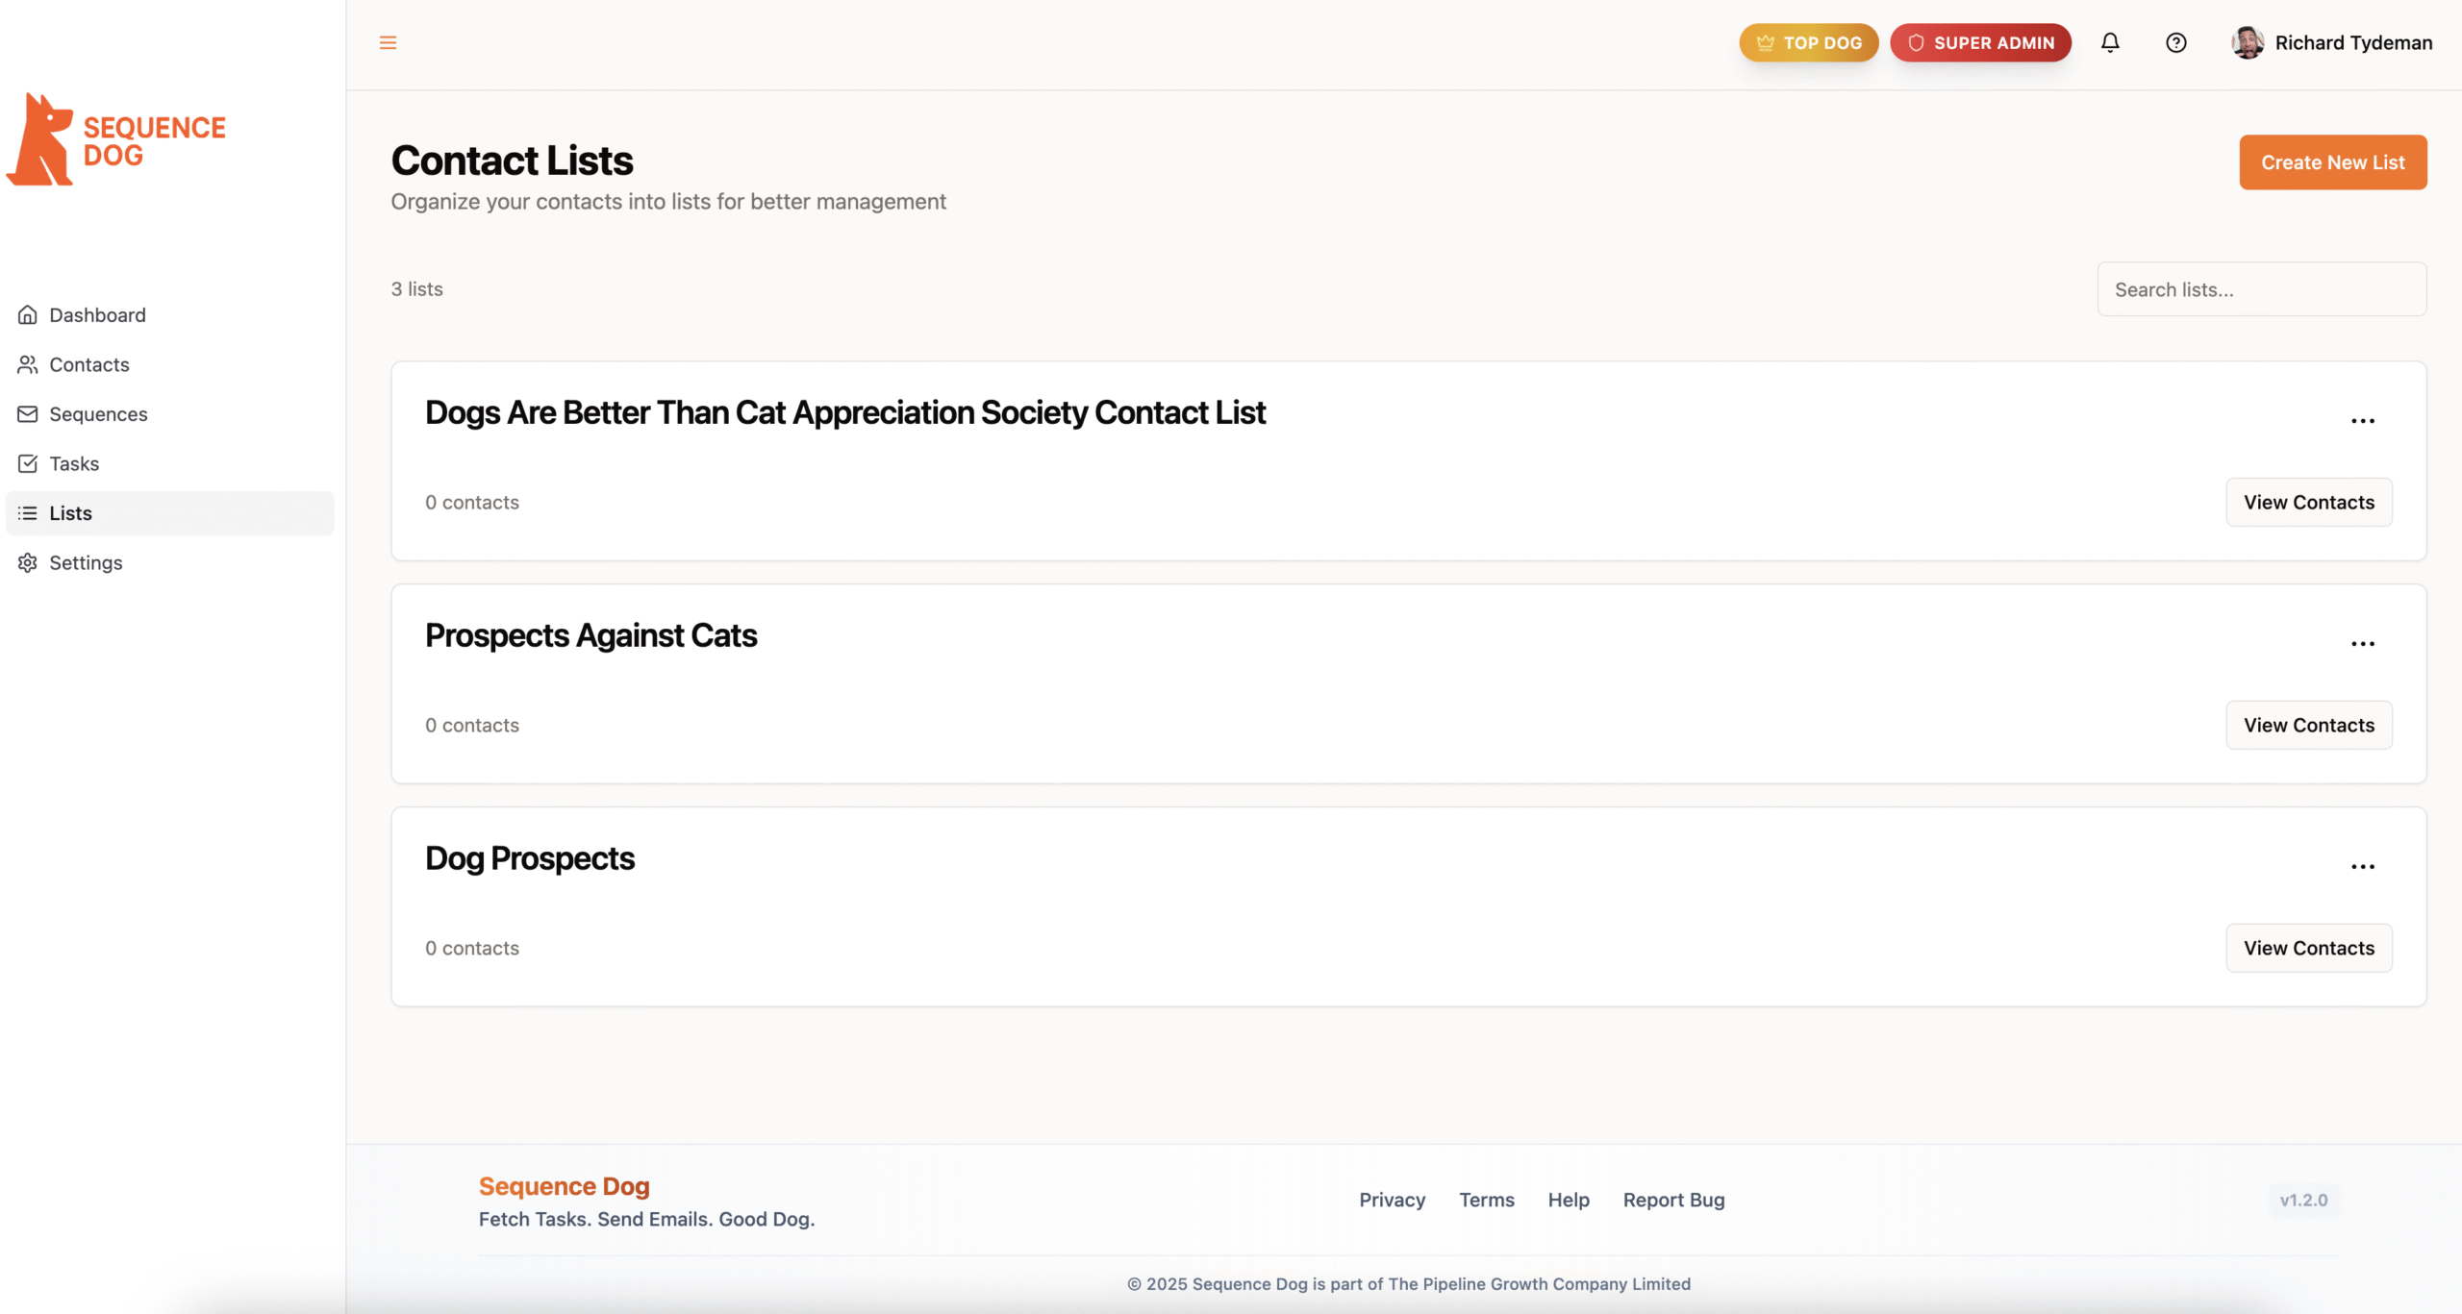Click the Lists icon in sidebar
Screen dimensions: 2462x1314
tap(28, 513)
